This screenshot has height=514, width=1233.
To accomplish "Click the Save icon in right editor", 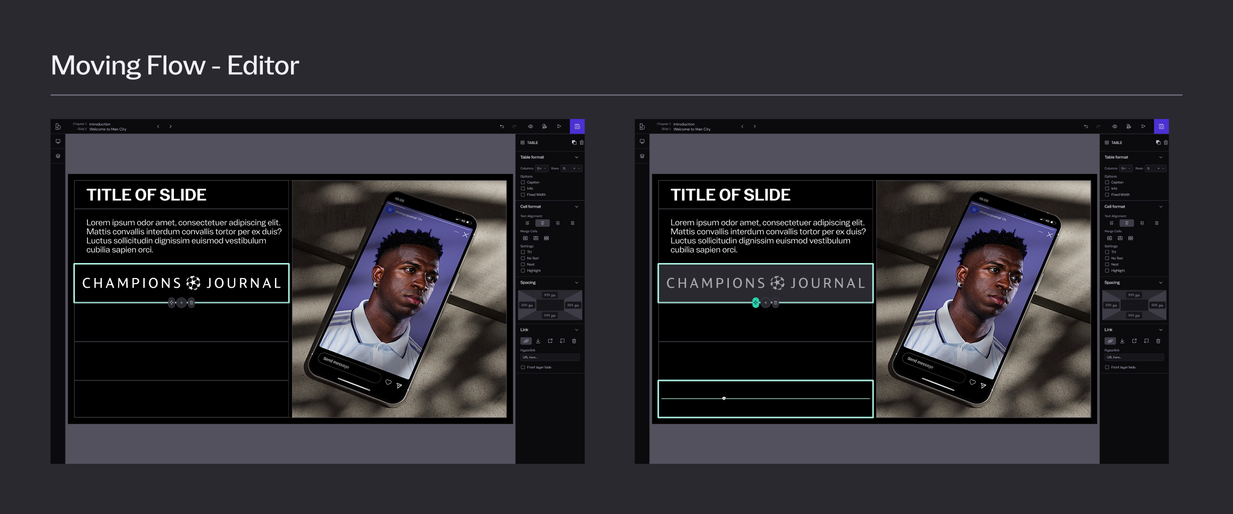I will tap(1161, 126).
